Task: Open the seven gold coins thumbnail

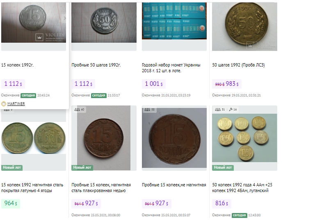Action: click(244, 137)
